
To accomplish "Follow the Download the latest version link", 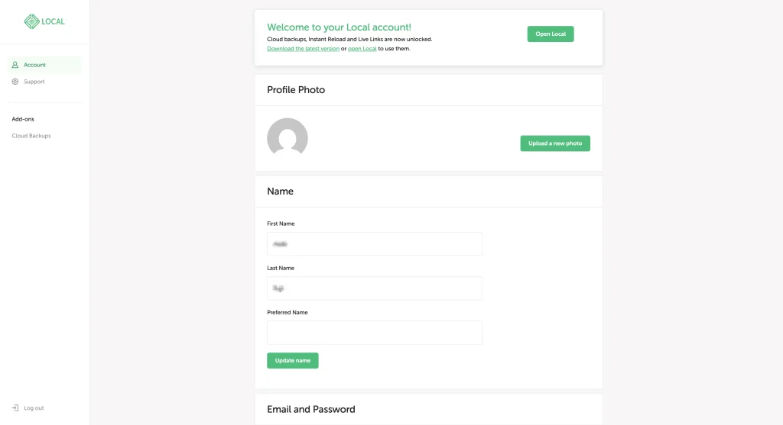I will (303, 49).
